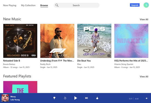
Task: Switch to the Now Playing tab
Action: click(10, 5)
